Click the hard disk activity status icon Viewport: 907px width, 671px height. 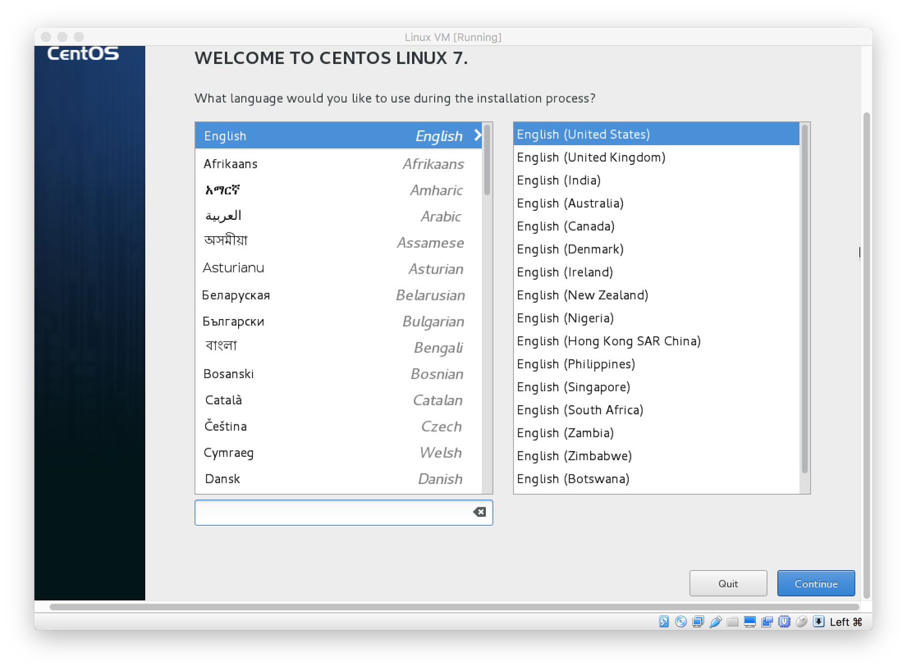point(664,622)
